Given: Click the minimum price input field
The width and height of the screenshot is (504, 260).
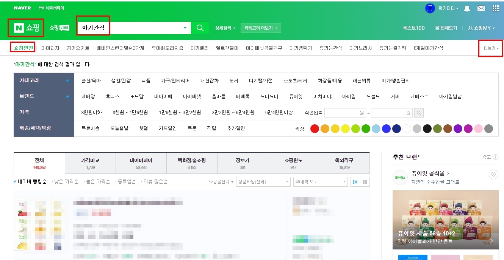Looking at the screenshot, I should point(345,113).
